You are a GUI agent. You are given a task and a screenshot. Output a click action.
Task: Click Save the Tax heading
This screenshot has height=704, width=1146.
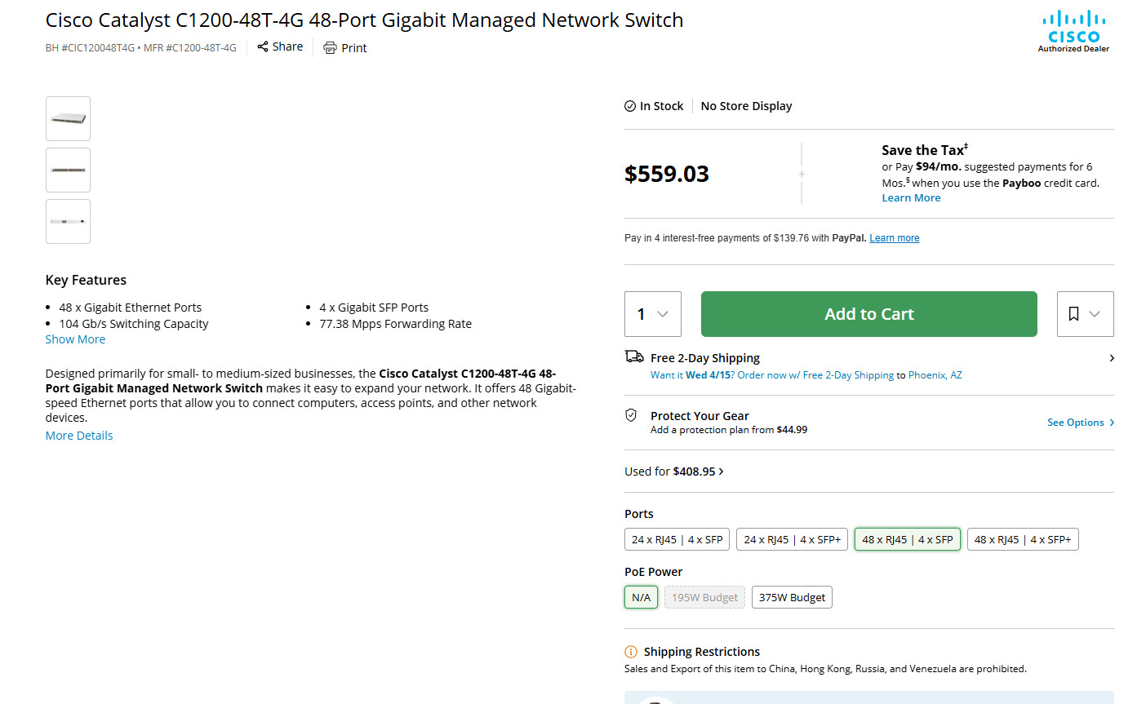click(x=925, y=150)
